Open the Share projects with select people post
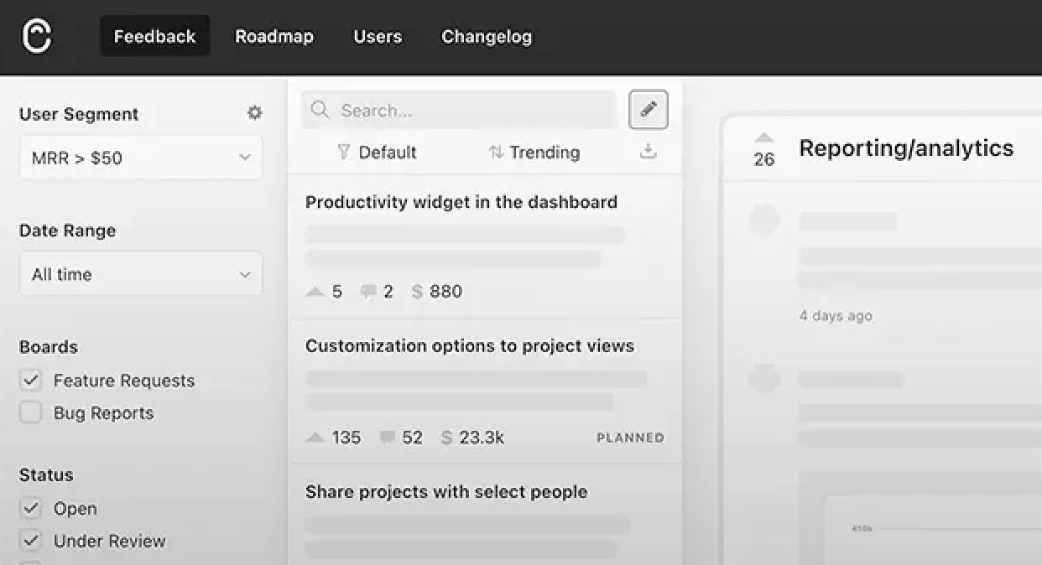Viewport: 1042px width, 565px height. [x=445, y=492]
